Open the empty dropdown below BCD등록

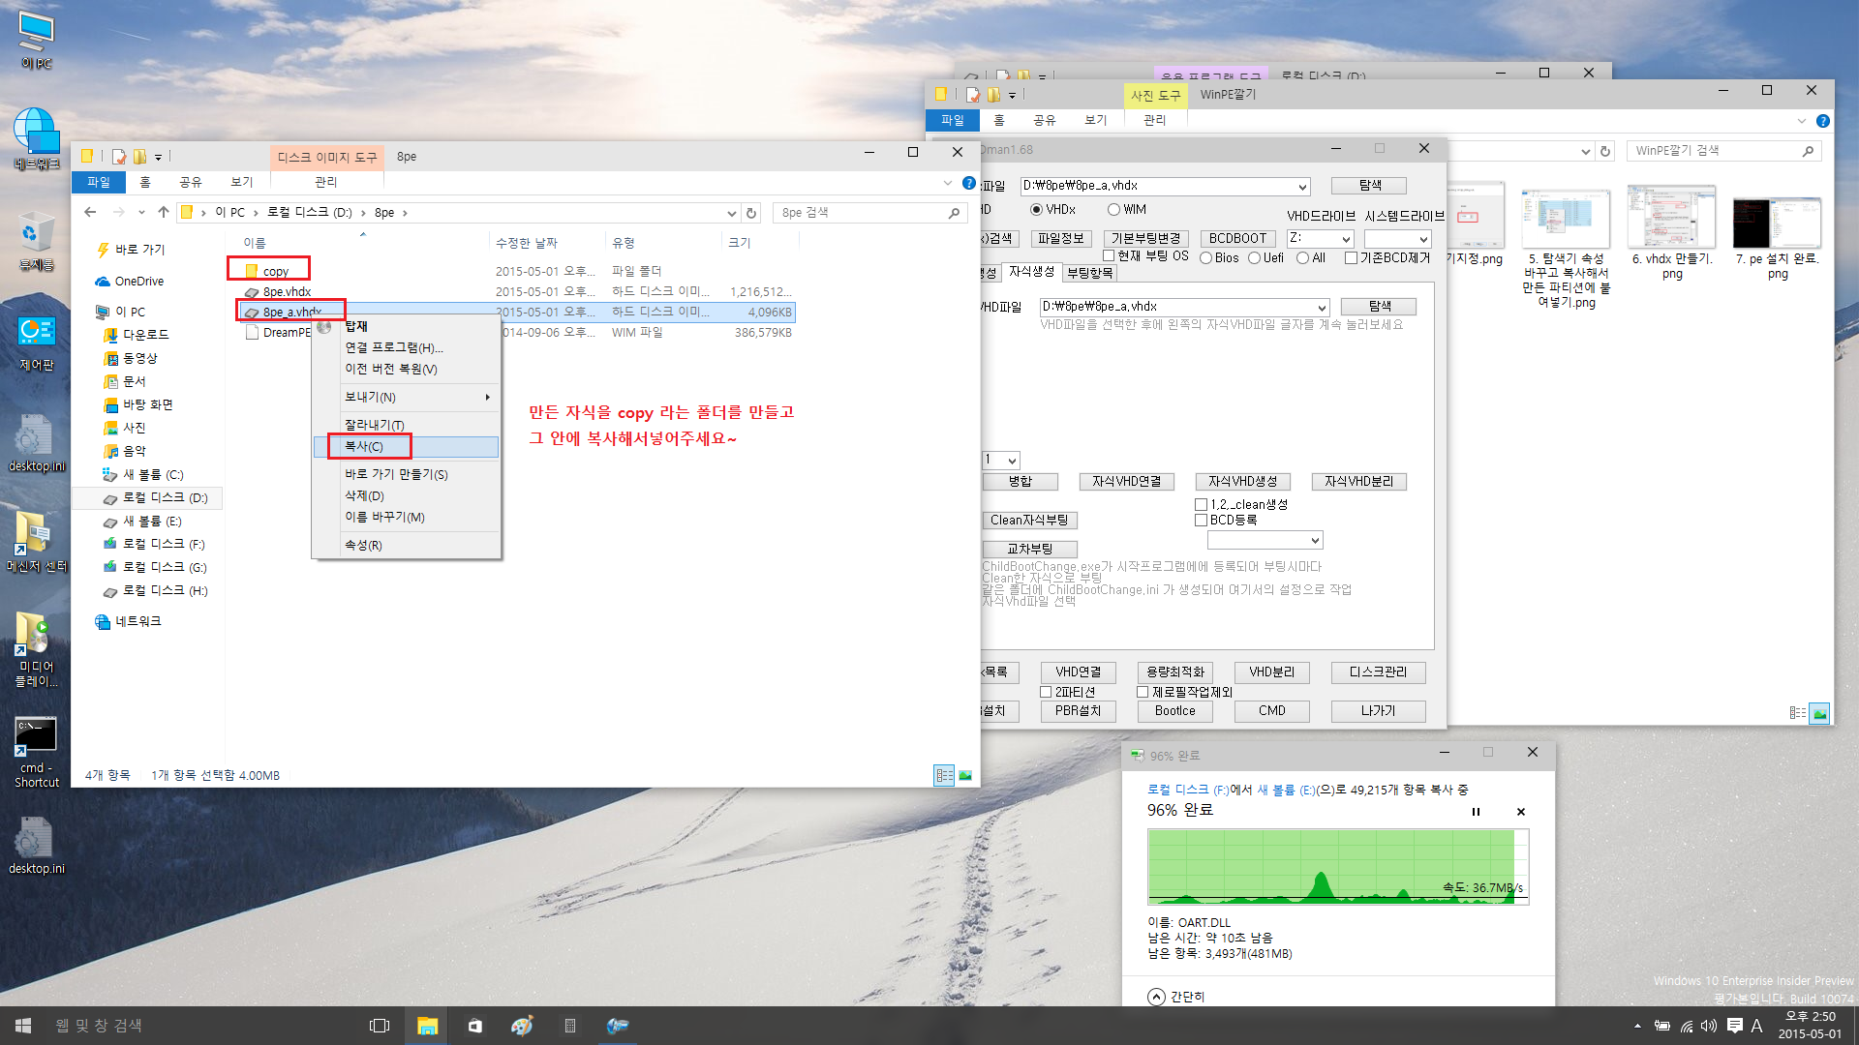click(x=1314, y=540)
